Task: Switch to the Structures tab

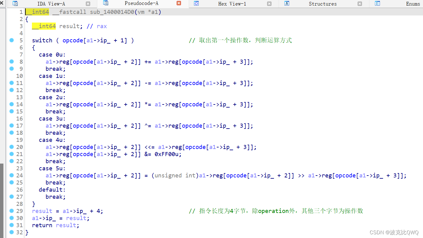Action: pos(323,4)
